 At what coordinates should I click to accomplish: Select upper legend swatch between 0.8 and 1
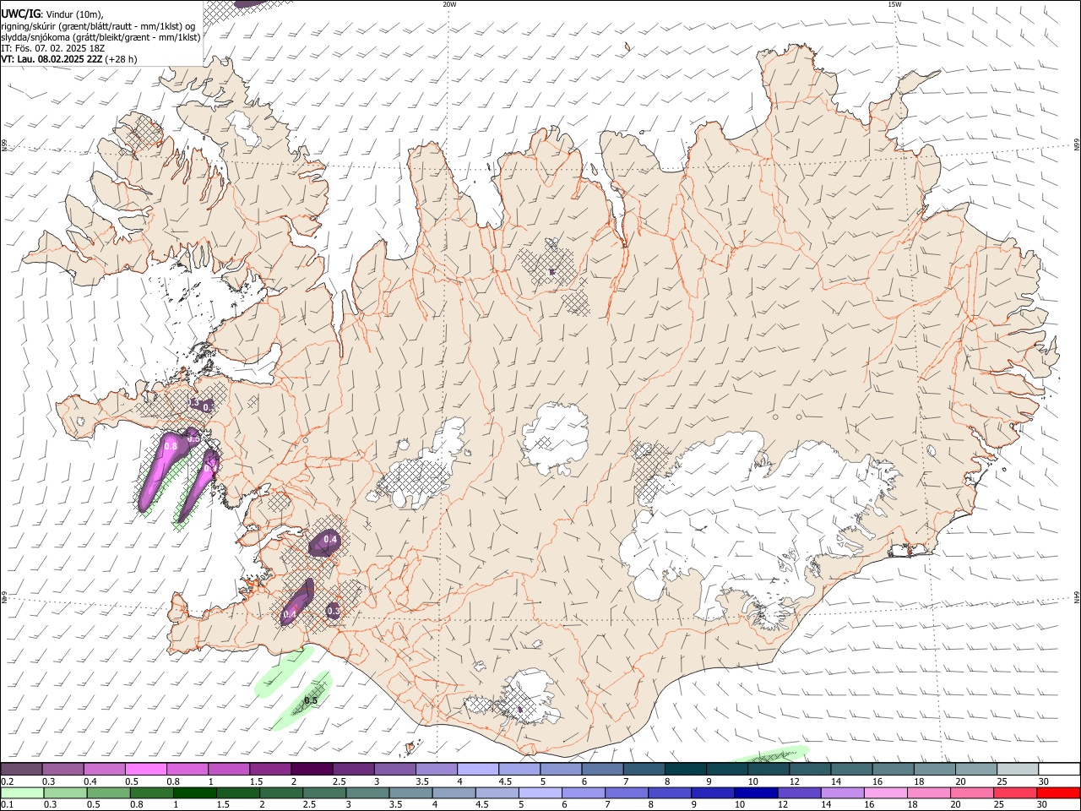pos(187,769)
